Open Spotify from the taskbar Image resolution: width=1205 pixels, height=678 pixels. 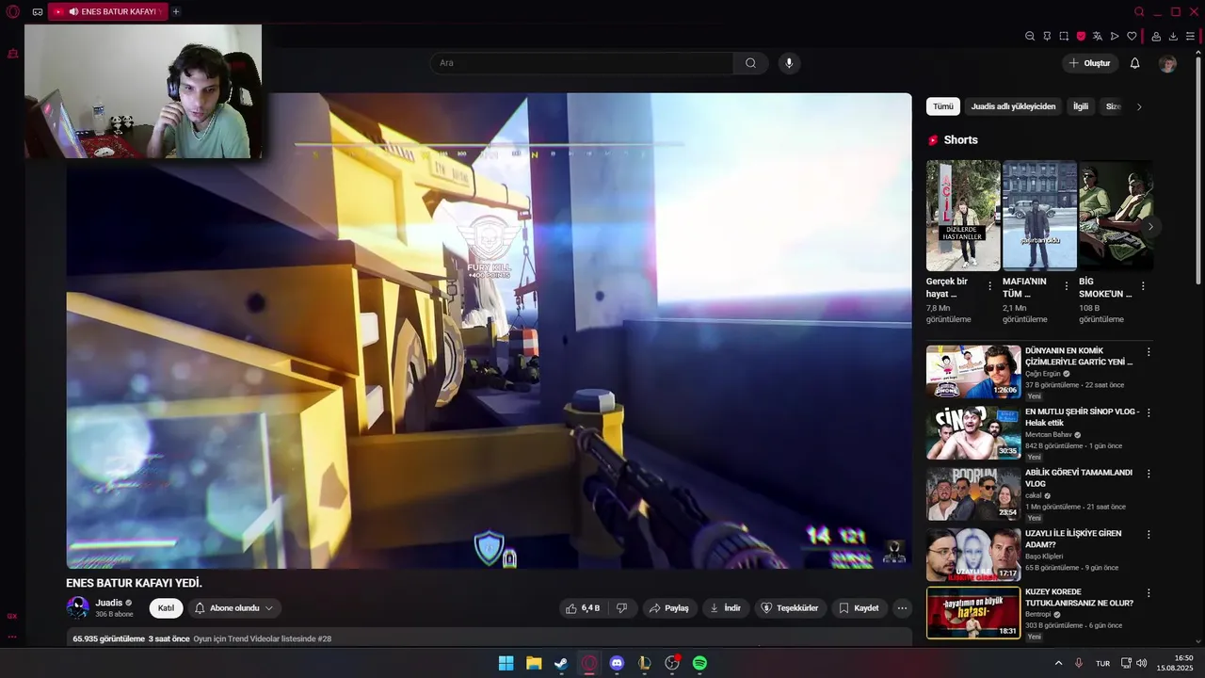pyautogui.click(x=699, y=663)
